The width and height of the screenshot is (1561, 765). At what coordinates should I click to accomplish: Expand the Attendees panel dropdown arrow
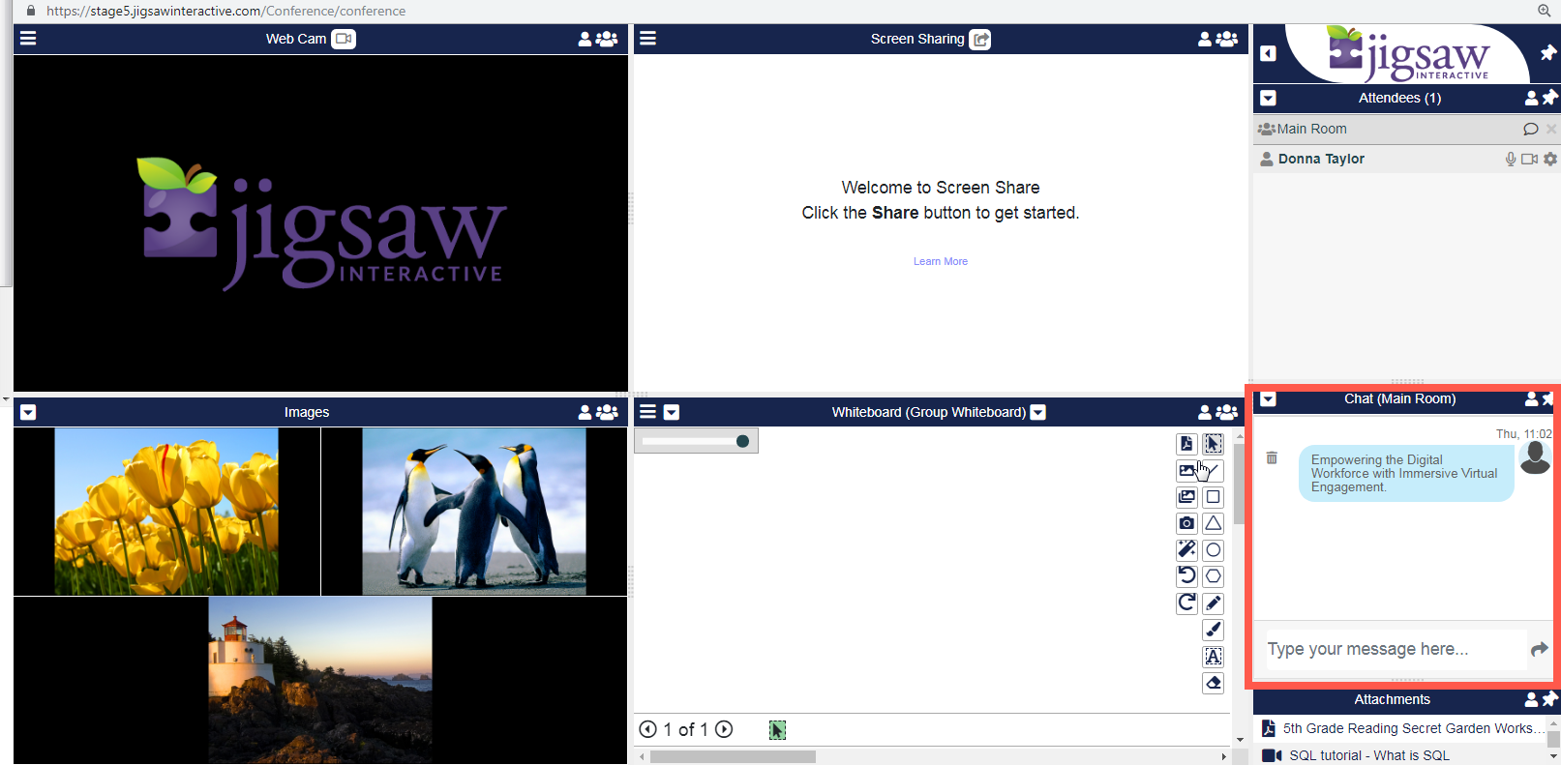[1268, 98]
